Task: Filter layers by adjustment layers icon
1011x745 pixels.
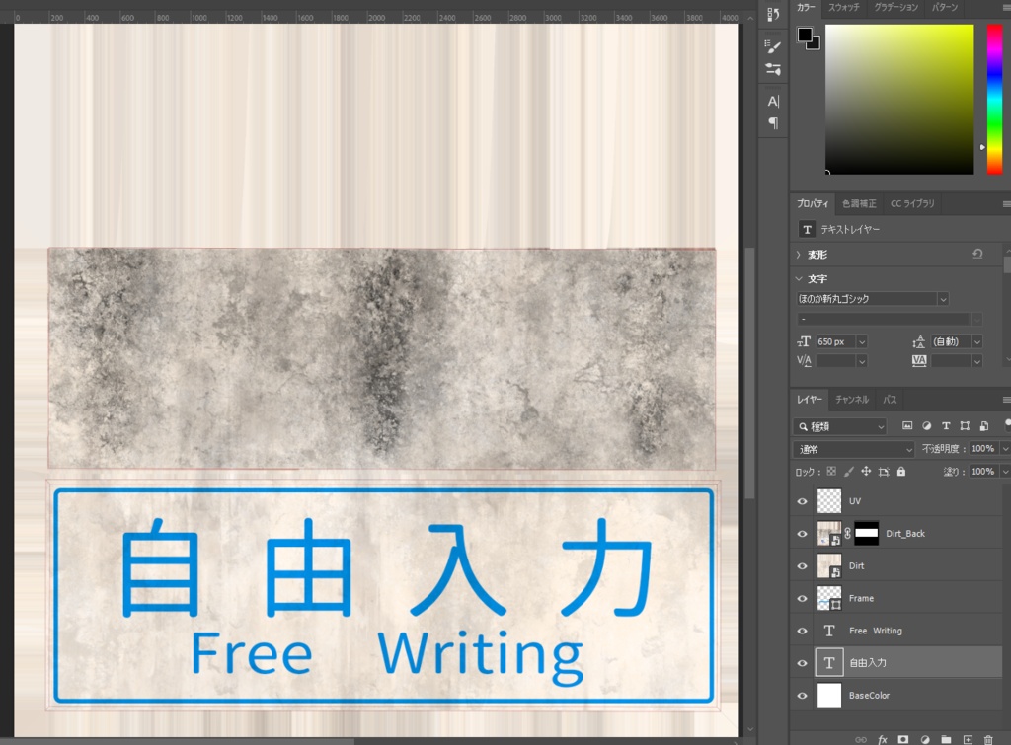Action: pos(926,426)
